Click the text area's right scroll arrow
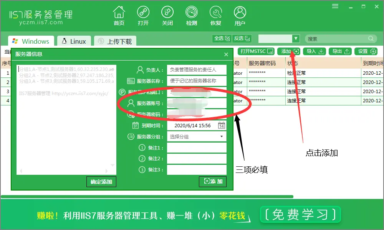 point(106,171)
